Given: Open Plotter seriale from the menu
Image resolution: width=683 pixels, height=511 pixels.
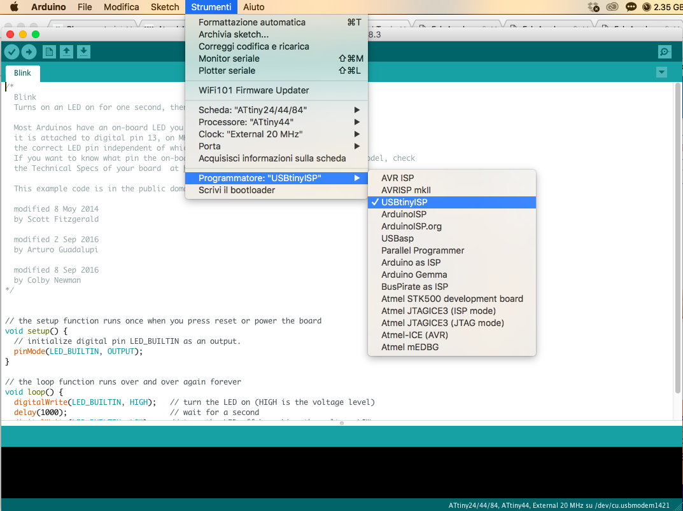Looking at the screenshot, I should click(277, 71).
